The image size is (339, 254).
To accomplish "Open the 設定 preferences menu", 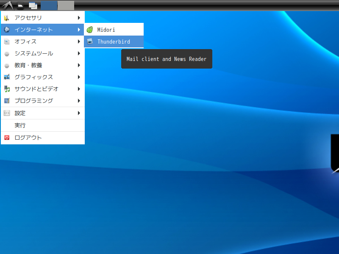I will [x=43, y=113].
